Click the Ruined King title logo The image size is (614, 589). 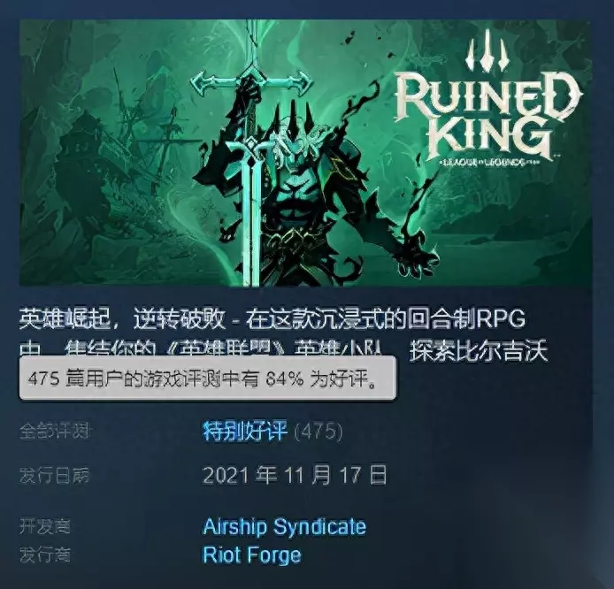pyautogui.click(x=488, y=115)
